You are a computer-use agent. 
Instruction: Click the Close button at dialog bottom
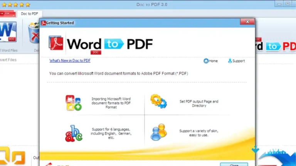click(234, 164)
